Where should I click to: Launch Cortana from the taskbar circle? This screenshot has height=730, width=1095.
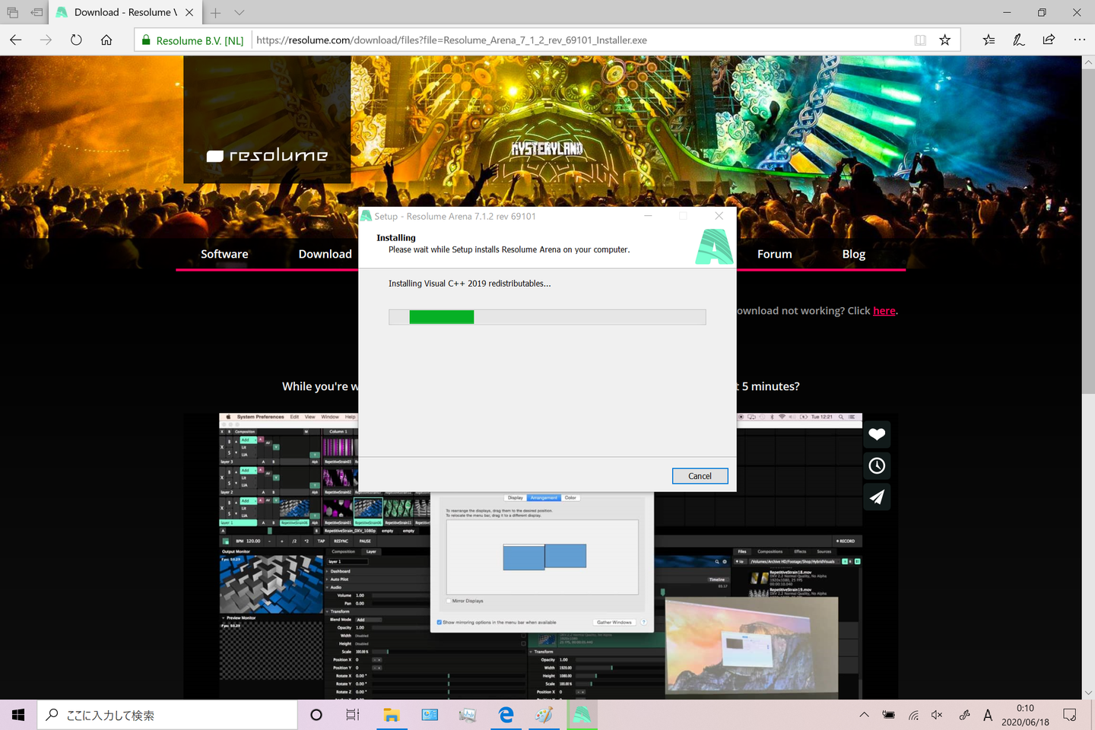click(316, 715)
